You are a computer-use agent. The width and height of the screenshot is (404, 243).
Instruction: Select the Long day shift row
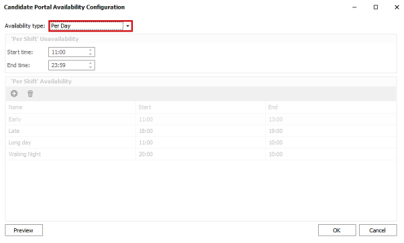(201, 142)
